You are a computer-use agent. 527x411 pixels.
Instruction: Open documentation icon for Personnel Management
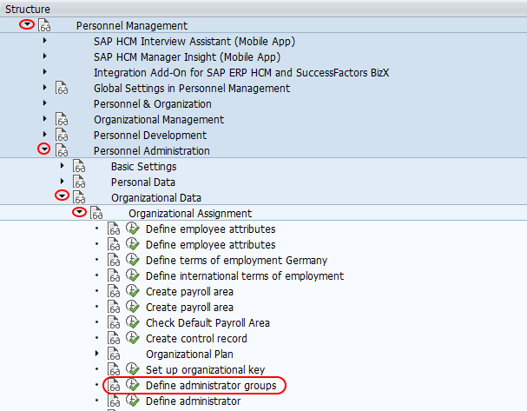(44, 25)
